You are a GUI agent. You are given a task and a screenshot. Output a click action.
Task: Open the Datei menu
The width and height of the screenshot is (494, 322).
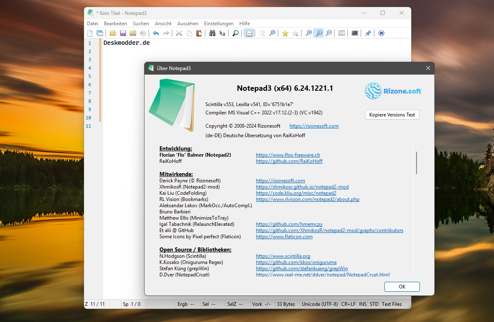pyautogui.click(x=93, y=23)
